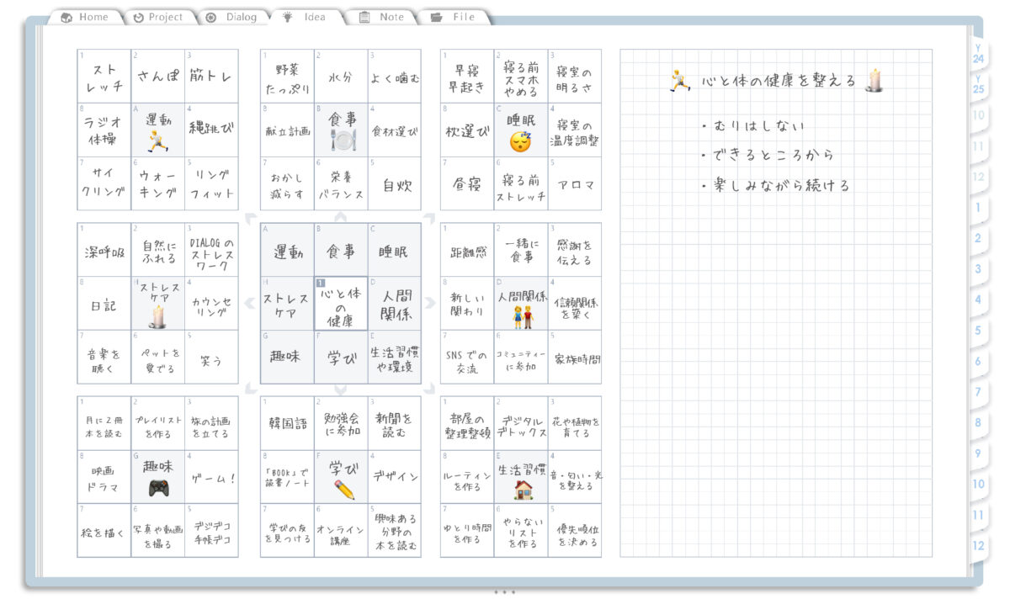Image resolution: width=1010 pixels, height=599 pixels.
Task: Open the Home tab
Action: [85, 17]
